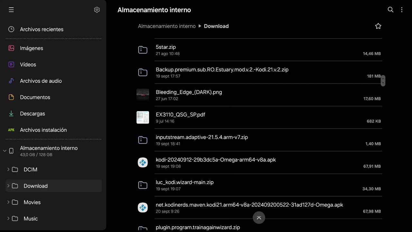Click the APK Archivos instalación icon
This screenshot has width=412, height=232.
[x=11, y=130]
